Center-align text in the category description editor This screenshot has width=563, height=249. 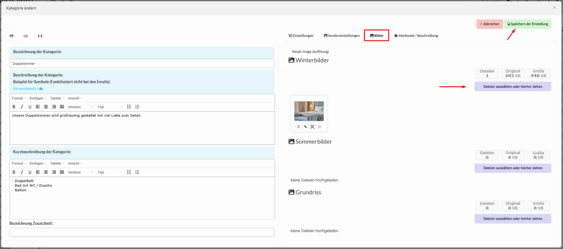pos(46,107)
